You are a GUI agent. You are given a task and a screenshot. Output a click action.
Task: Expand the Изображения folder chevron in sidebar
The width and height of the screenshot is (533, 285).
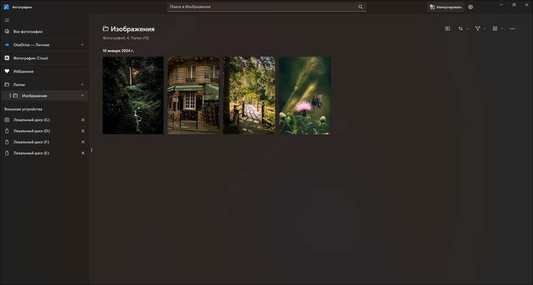pos(82,96)
